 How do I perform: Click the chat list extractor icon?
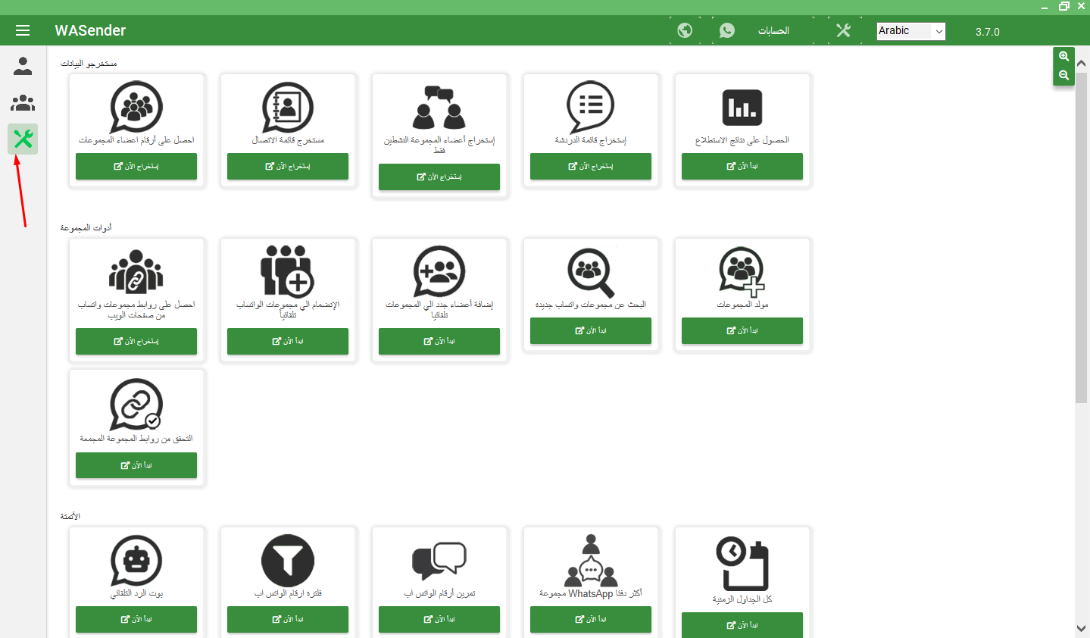[591, 107]
